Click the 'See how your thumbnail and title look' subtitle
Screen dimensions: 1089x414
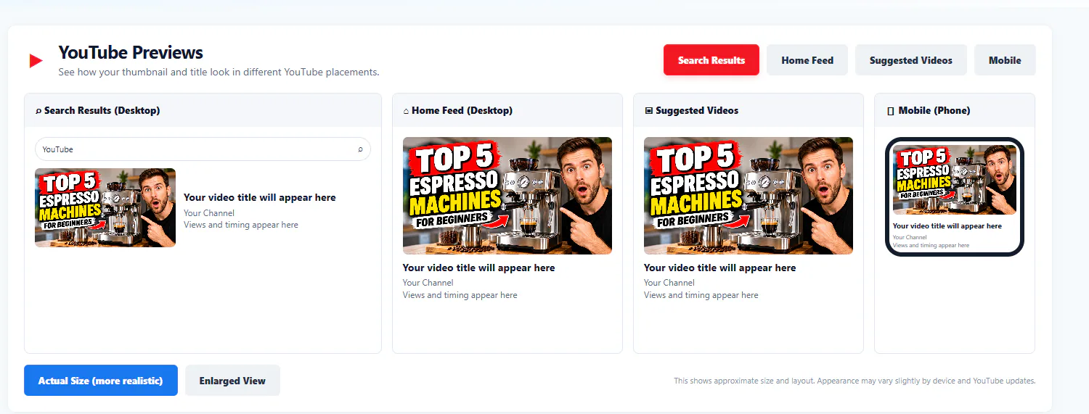click(x=219, y=73)
